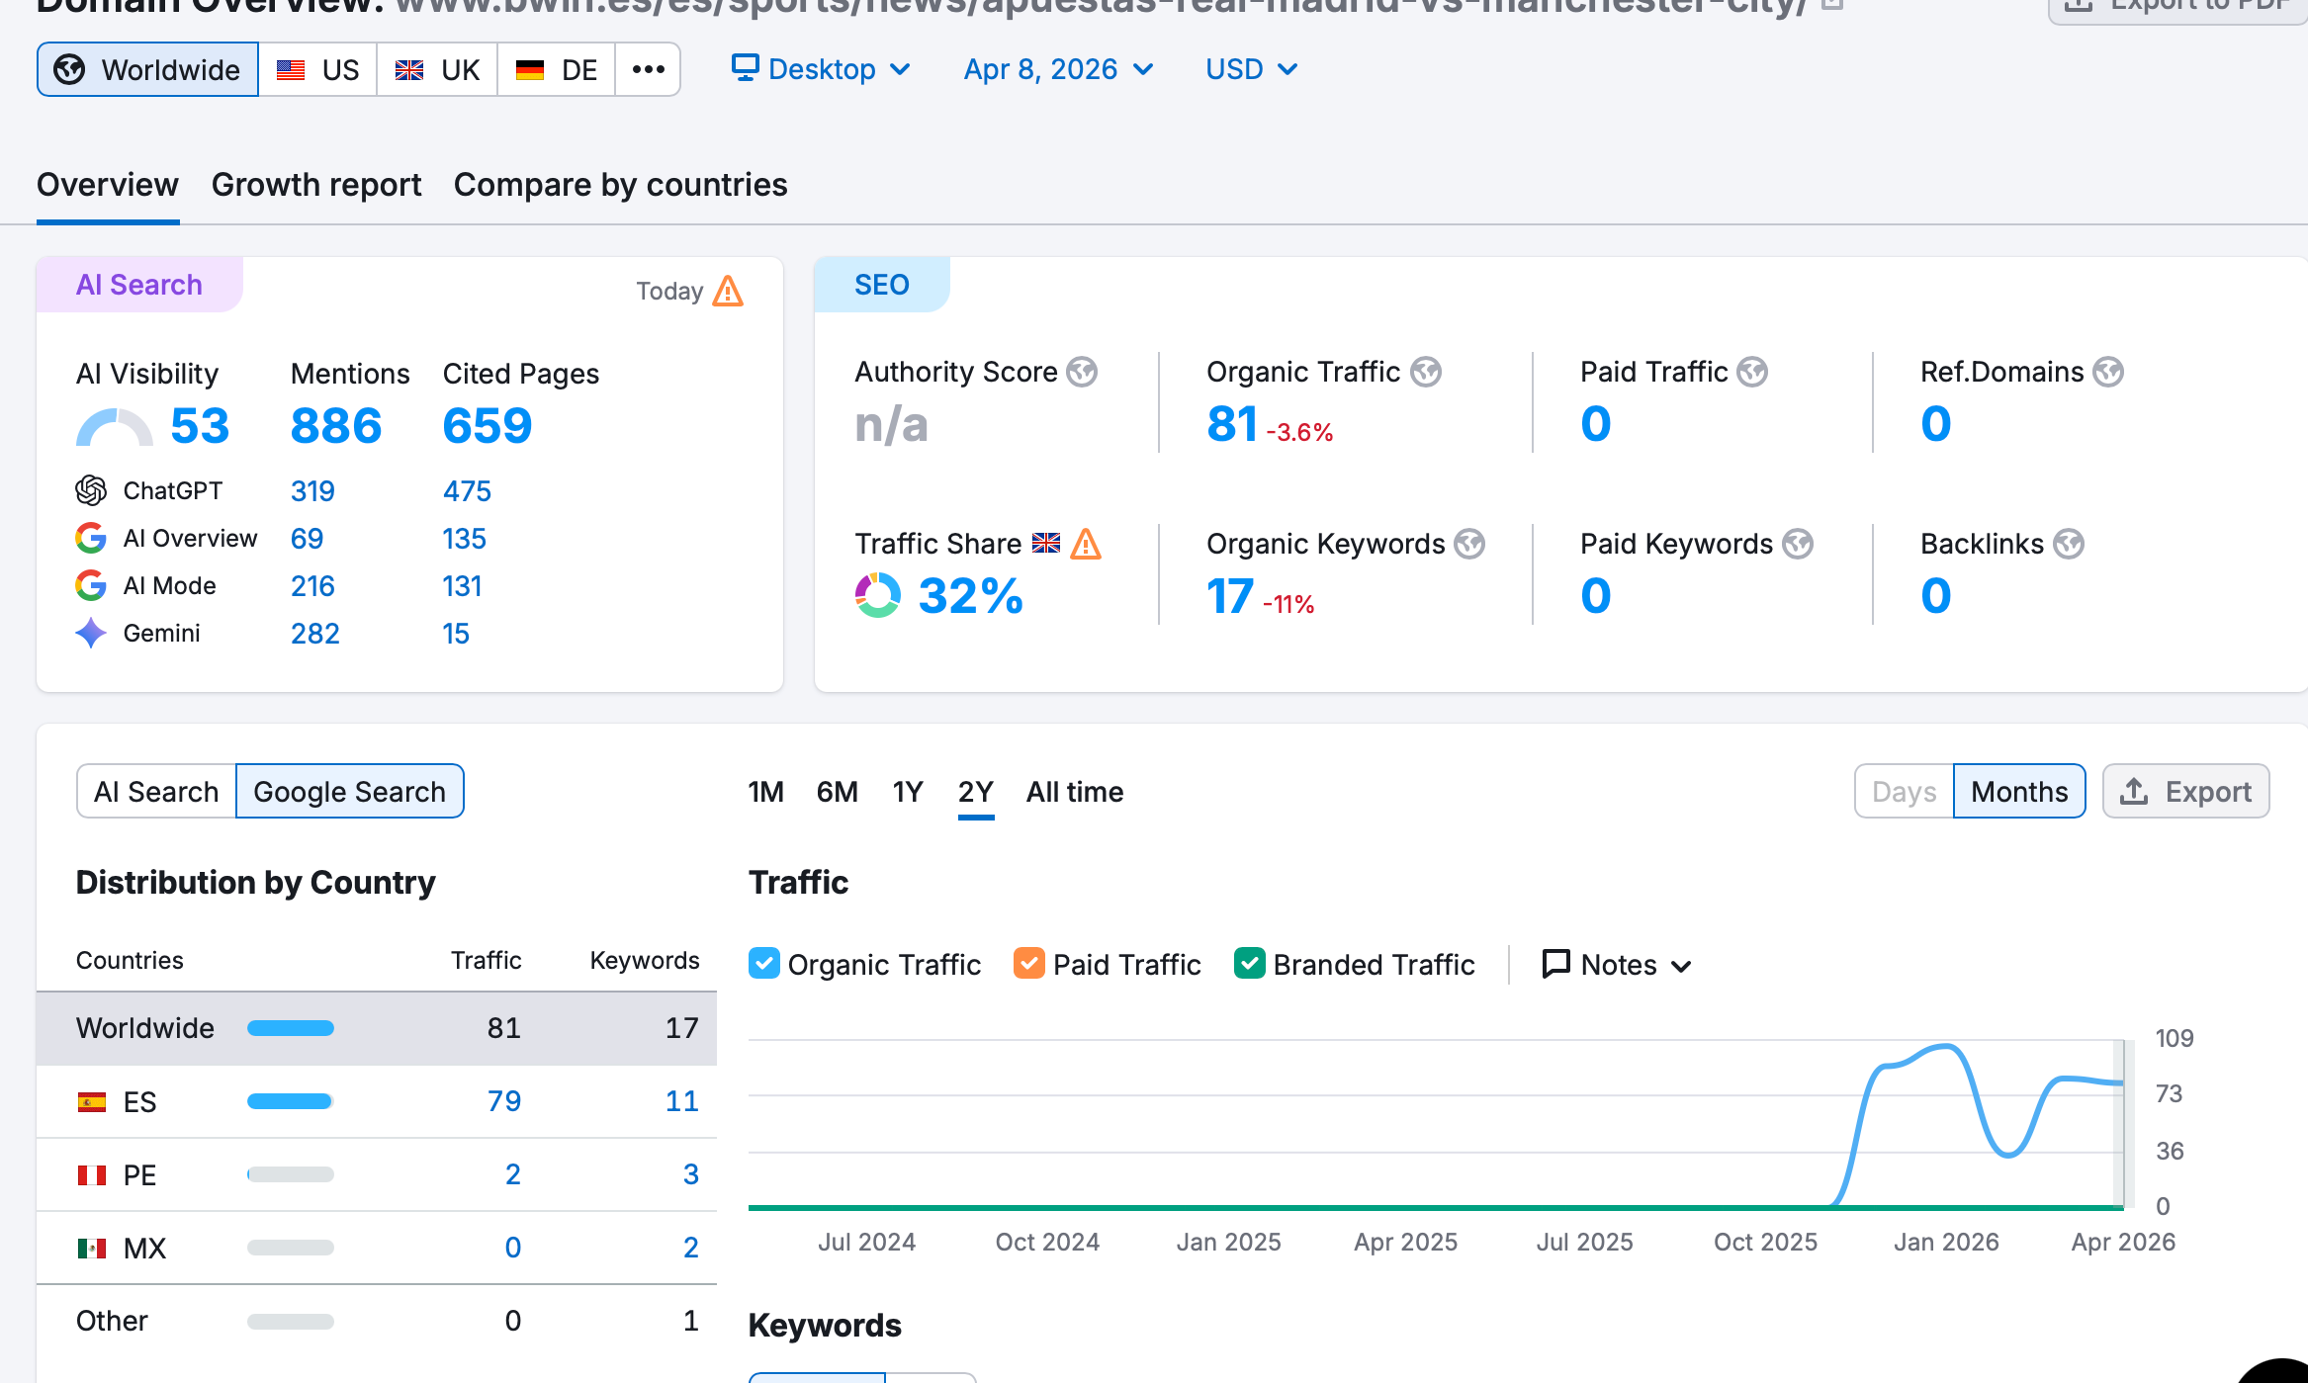Click the globe icon beside Ref.Domains

[2107, 372]
